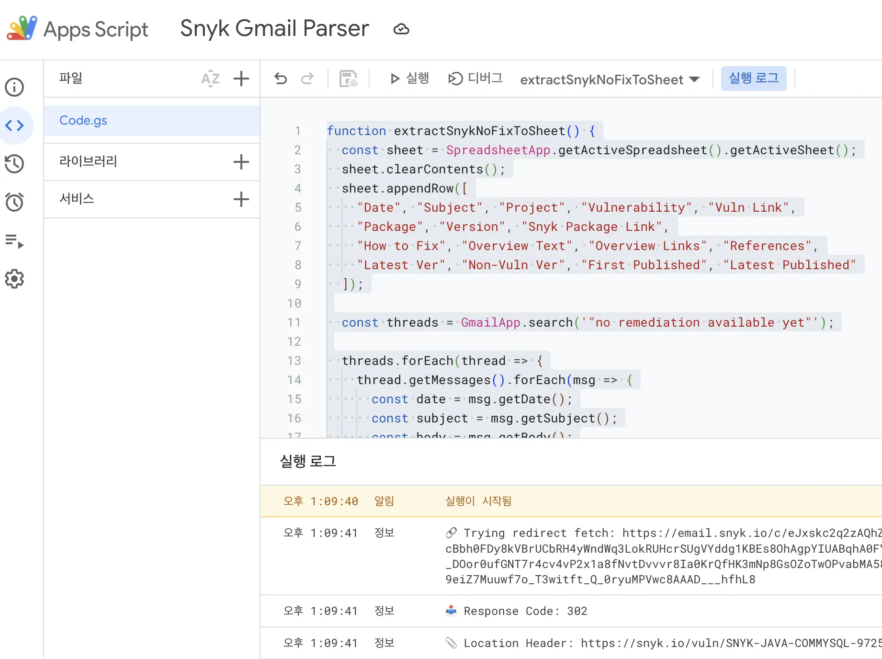Add a service with plus icon
The image size is (882, 659).
[241, 199]
